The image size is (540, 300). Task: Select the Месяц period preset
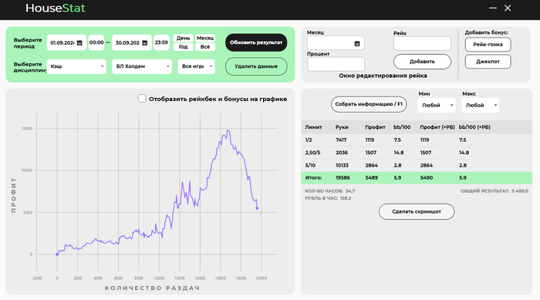[205, 39]
